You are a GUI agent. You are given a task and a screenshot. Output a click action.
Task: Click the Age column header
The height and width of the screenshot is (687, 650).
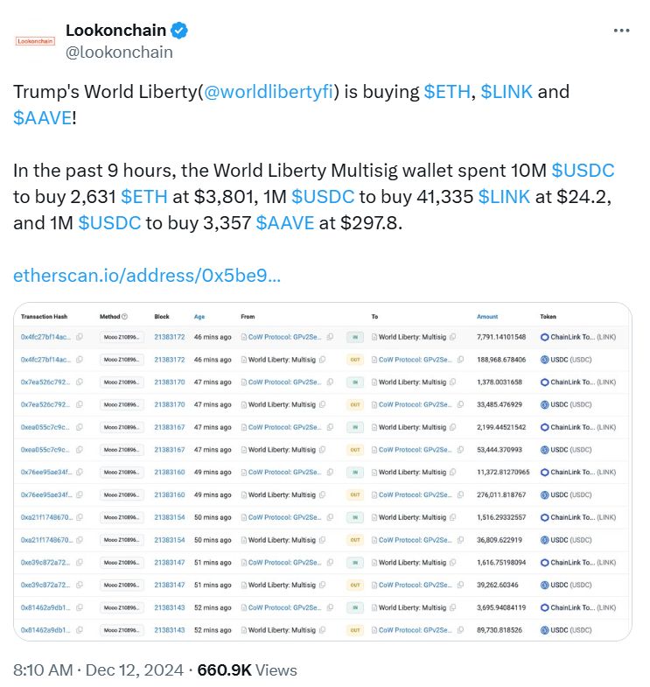tap(199, 317)
